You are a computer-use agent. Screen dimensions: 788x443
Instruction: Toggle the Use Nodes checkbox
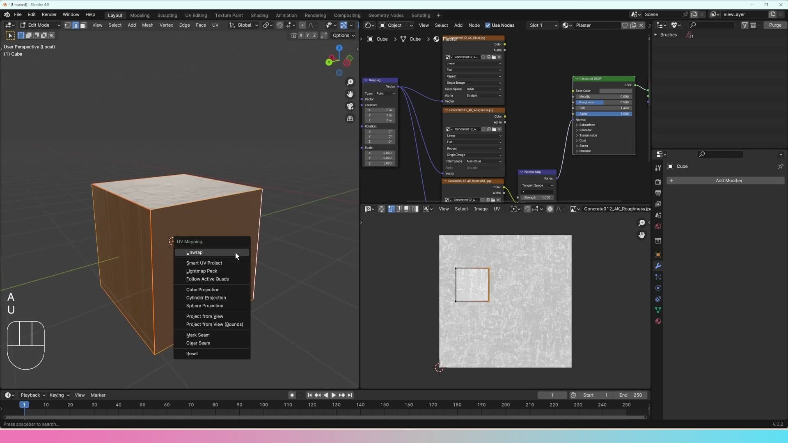pos(488,25)
